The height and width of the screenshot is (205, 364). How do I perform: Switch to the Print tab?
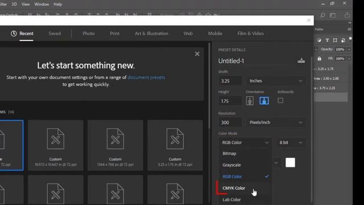tap(115, 34)
